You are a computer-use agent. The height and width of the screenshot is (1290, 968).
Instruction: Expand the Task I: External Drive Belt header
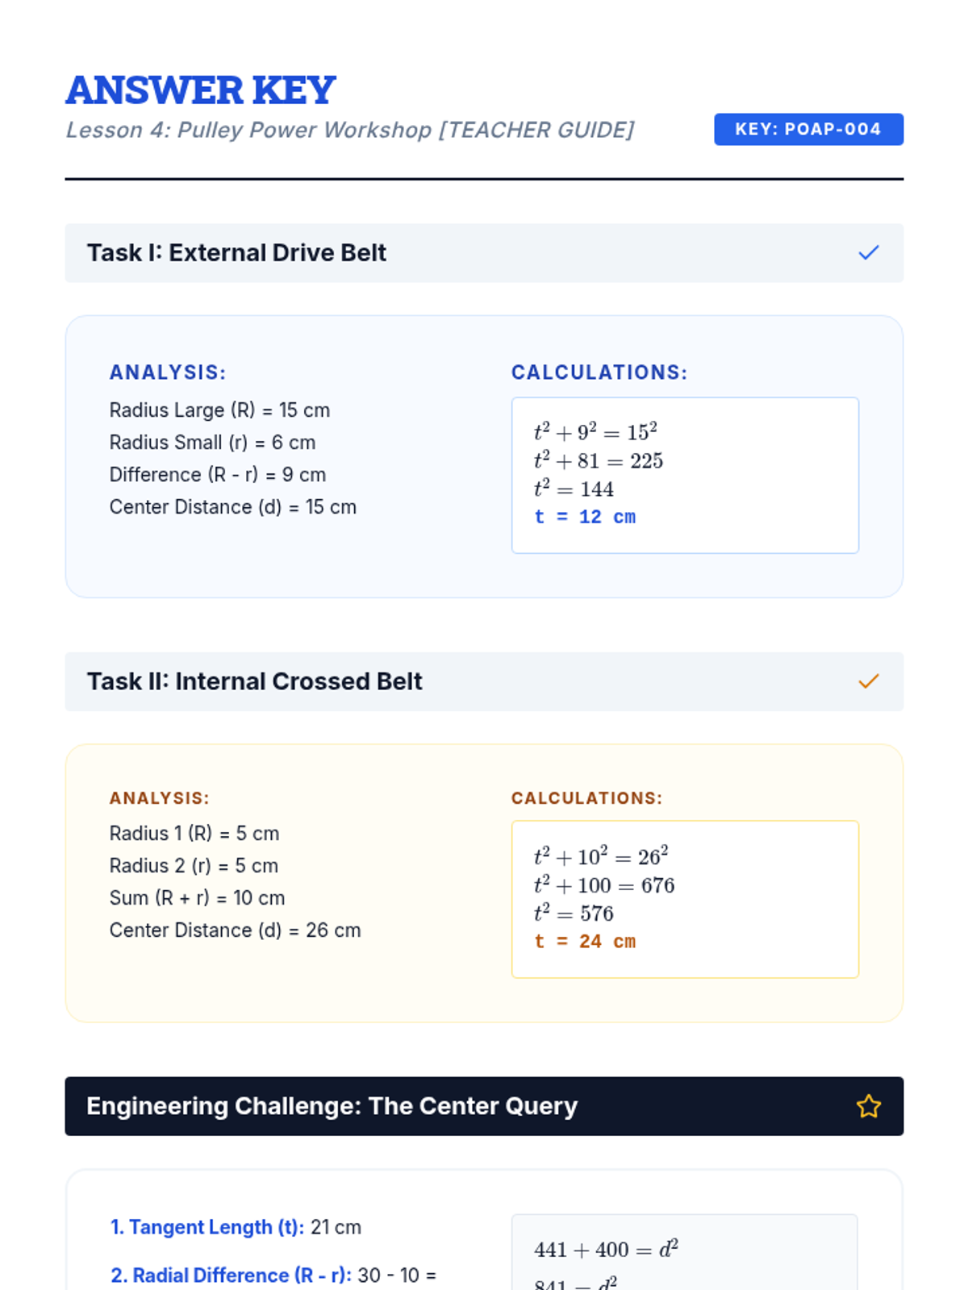pos(236,253)
